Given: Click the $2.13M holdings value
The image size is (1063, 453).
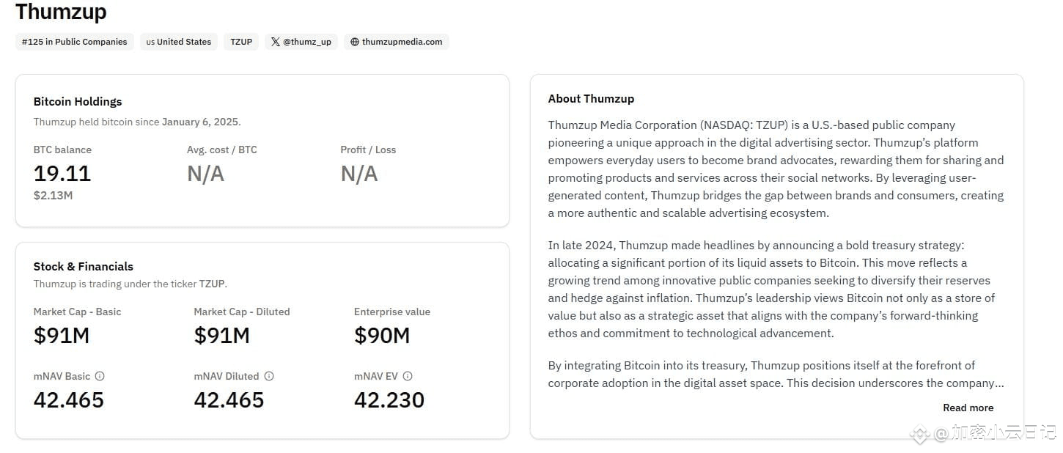Looking at the screenshot, I should click(53, 196).
